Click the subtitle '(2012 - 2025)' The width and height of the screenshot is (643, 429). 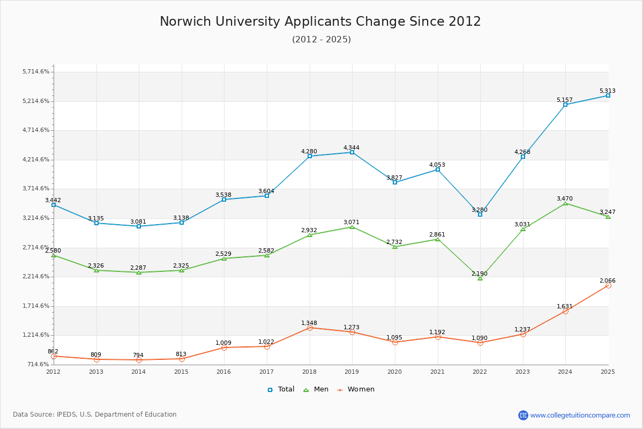(322, 39)
